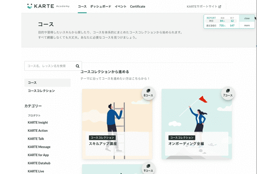Click the 7コース stack badge
The width and height of the screenshot is (278, 174).
[228, 94]
